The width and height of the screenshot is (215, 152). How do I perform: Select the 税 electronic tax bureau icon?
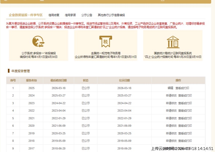tap(106, 41)
